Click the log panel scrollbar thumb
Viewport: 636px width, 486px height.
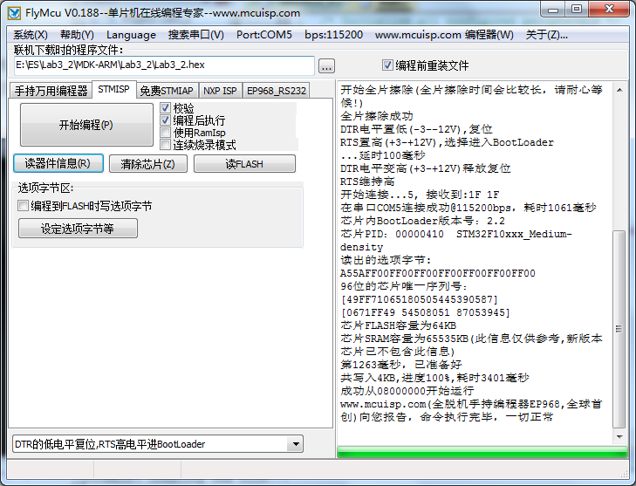(x=619, y=329)
